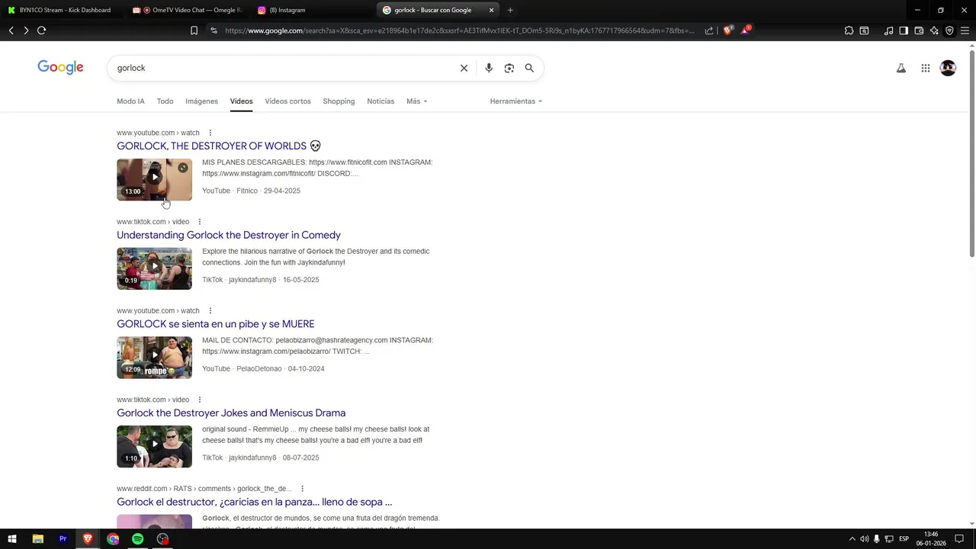Open the extensions puzzle-piece icon
This screenshot has height=549, width=976.
[x=849, y=30]
